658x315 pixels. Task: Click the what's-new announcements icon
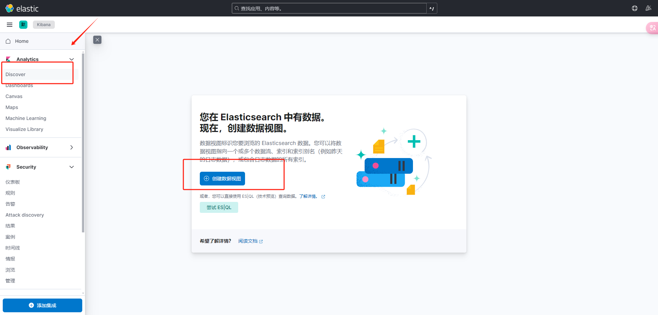[648, 8]
